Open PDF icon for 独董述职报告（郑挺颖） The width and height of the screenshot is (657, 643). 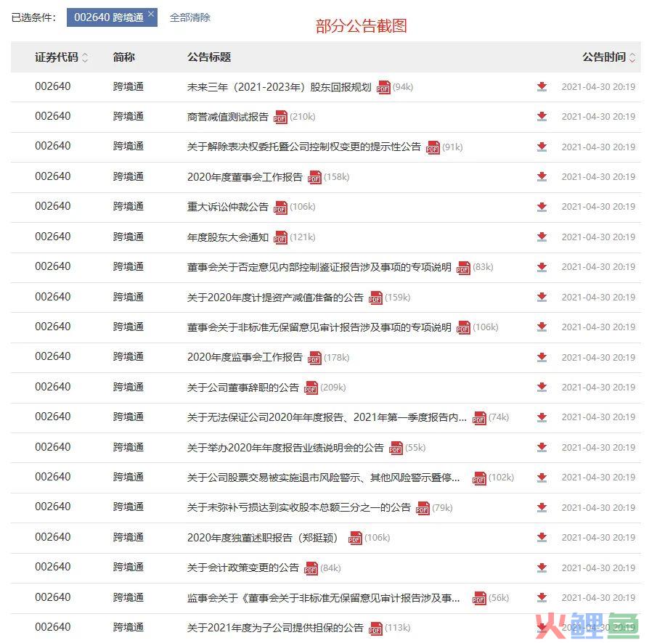tap(355, 538)
